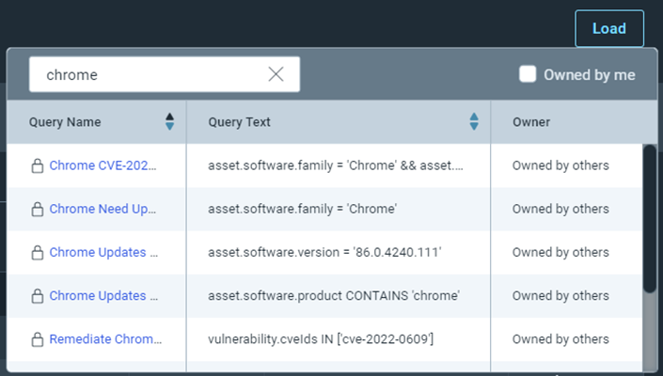Click Owned by others in CONTAINS 'chrome' row
663x376 pixels.
[560, 296]
